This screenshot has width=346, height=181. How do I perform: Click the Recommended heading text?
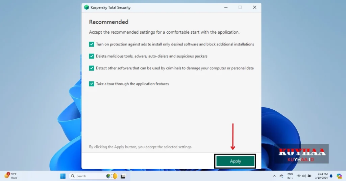(108, 22)
